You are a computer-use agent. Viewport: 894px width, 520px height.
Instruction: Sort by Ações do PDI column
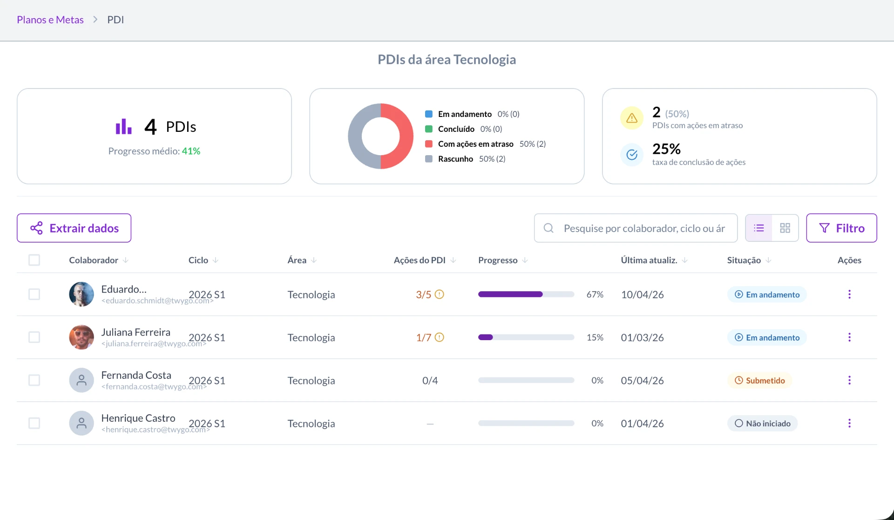(425, 260)
